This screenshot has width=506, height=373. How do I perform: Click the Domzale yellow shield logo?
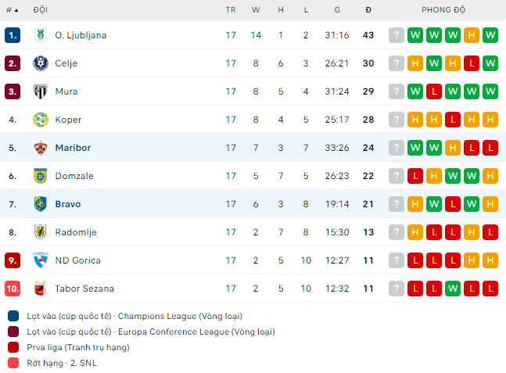[x=41, y=176]
